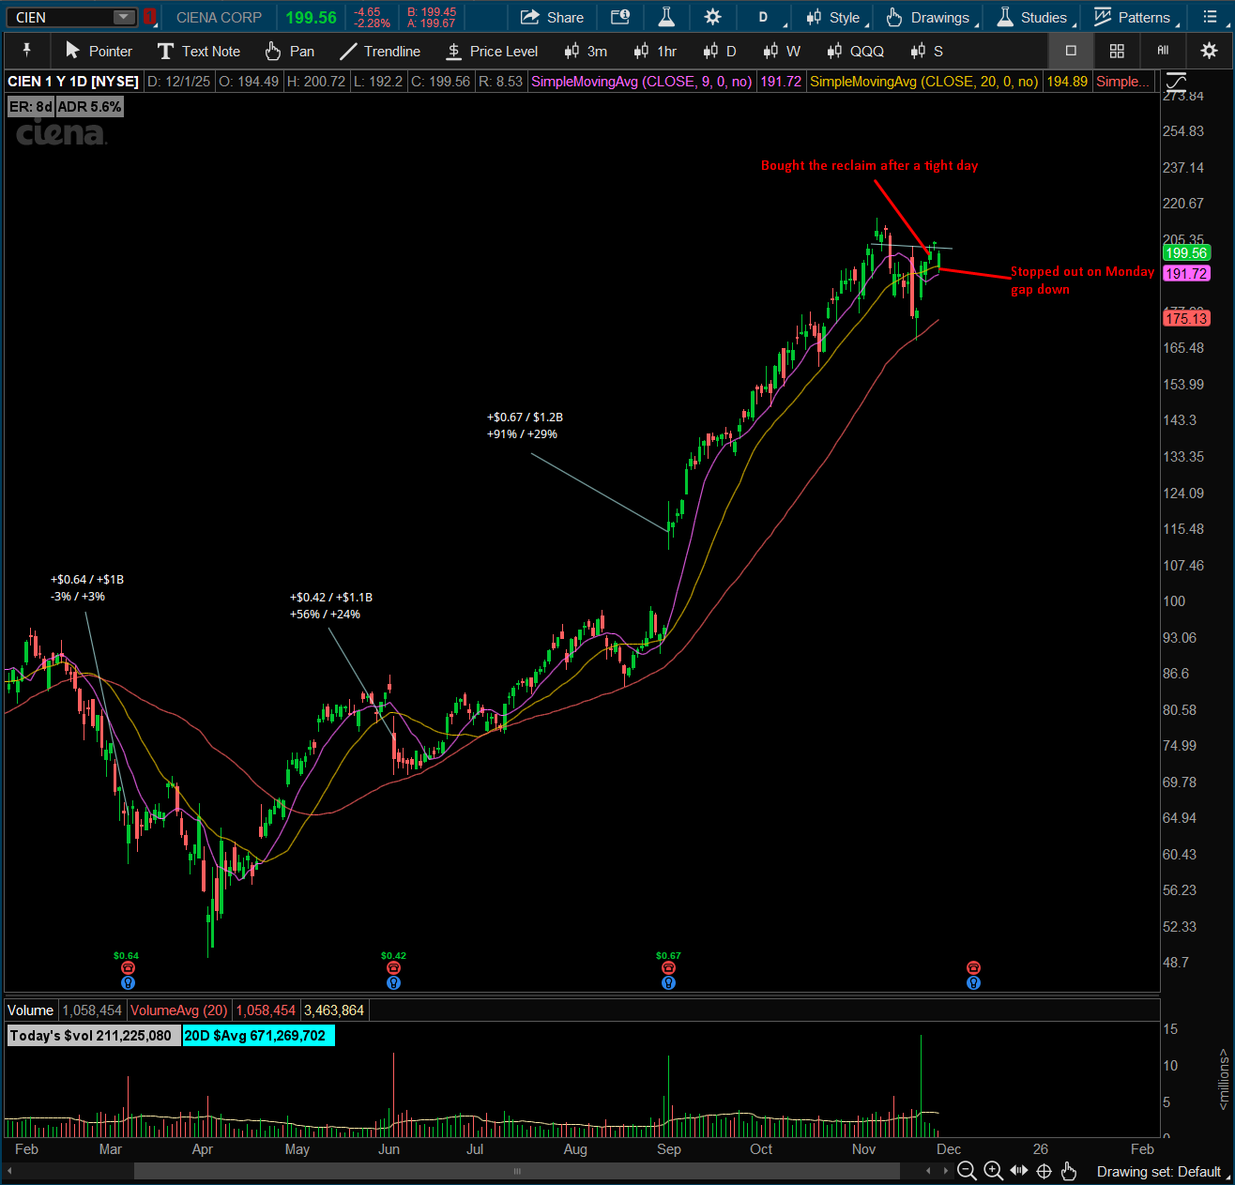The width and height of the screenshot is (1235, 1185).
Task: Toggle the All layout button
Action: point(1163,51)
